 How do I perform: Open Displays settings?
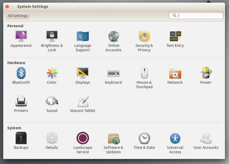pyautogui.click(x=83, y=76)
